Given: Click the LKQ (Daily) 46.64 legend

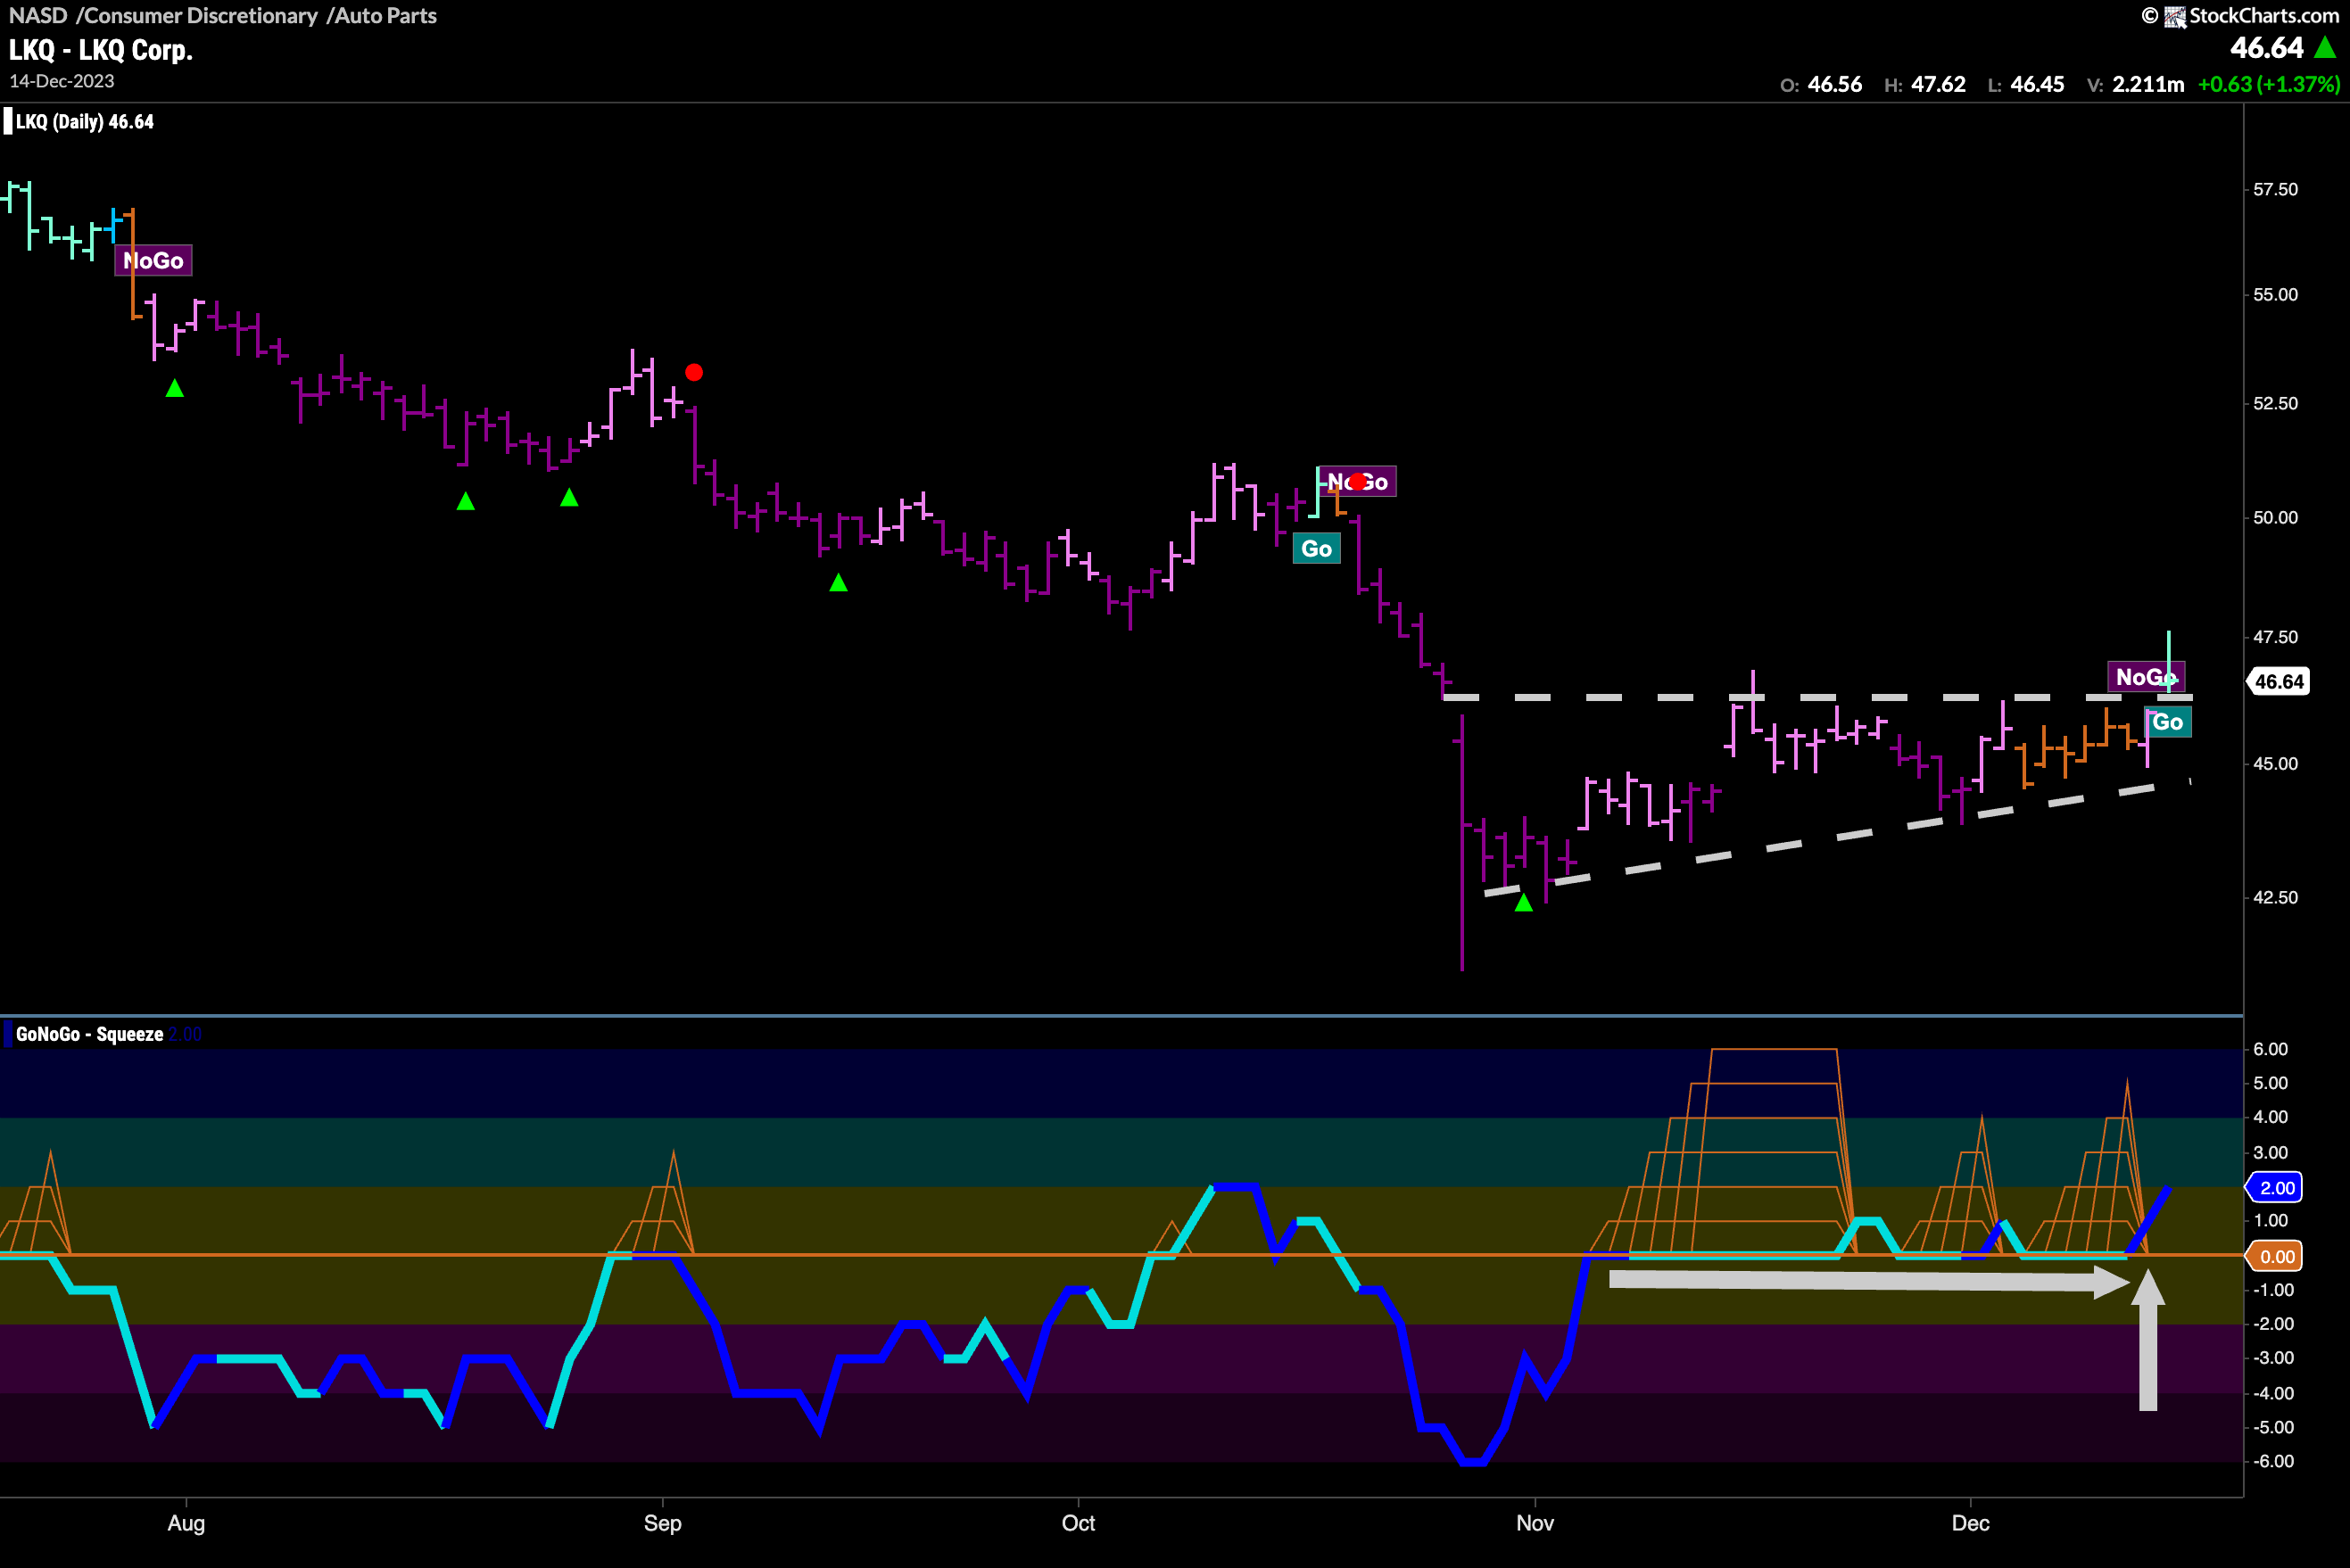Looking at the screenshot, I should tap(85, 122).
